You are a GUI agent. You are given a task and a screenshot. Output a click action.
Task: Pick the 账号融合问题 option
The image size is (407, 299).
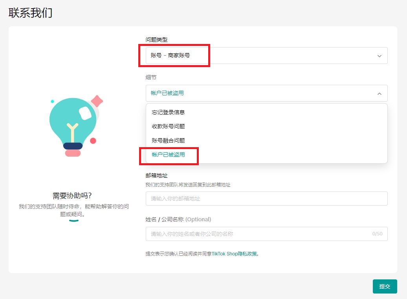coord(168,140)
